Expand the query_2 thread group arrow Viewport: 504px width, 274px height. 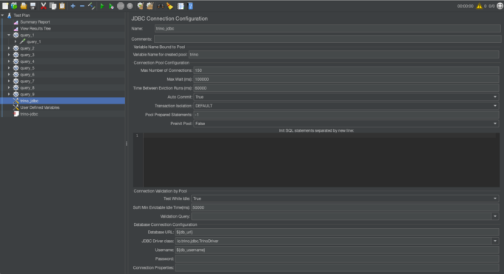point(9,48)
